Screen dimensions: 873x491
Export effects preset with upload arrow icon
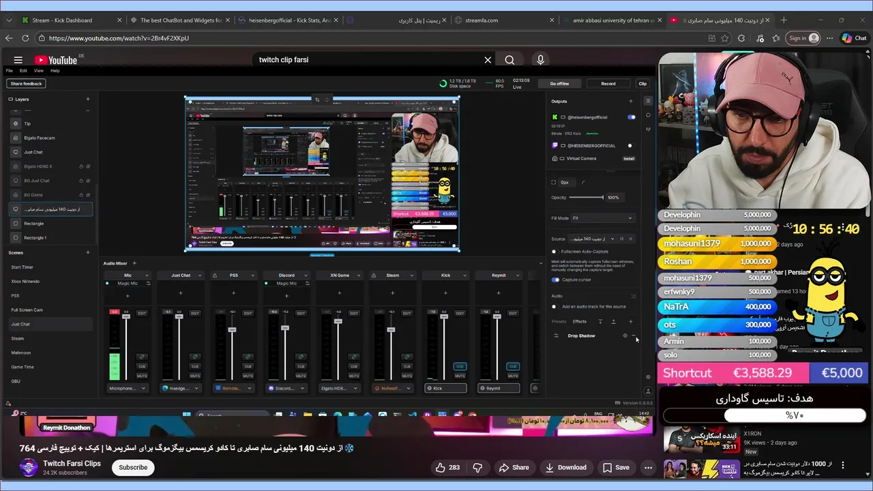click(613, 321)
